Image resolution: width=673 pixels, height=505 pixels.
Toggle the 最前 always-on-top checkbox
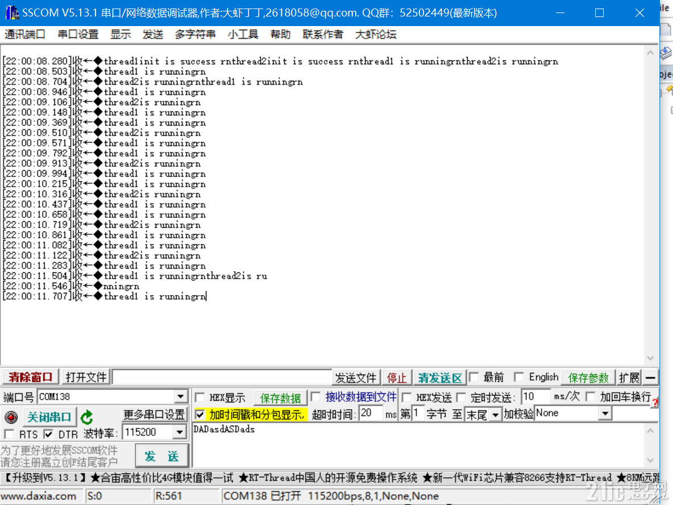tap(474, 377)
